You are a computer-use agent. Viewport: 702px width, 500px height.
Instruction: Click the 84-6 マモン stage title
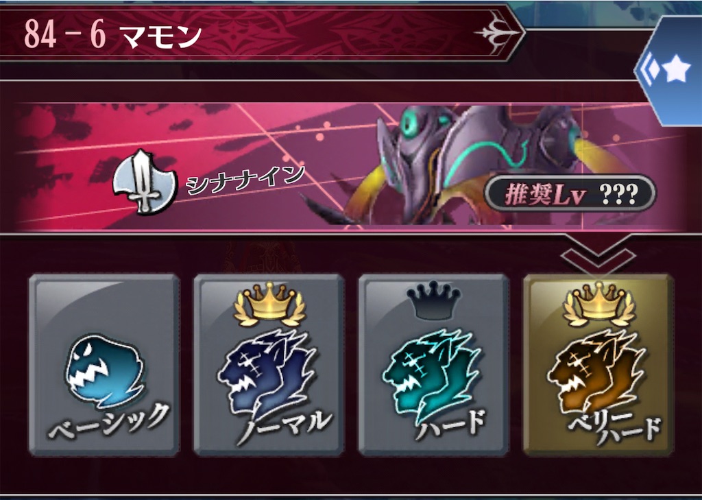(x=112, y=35)
